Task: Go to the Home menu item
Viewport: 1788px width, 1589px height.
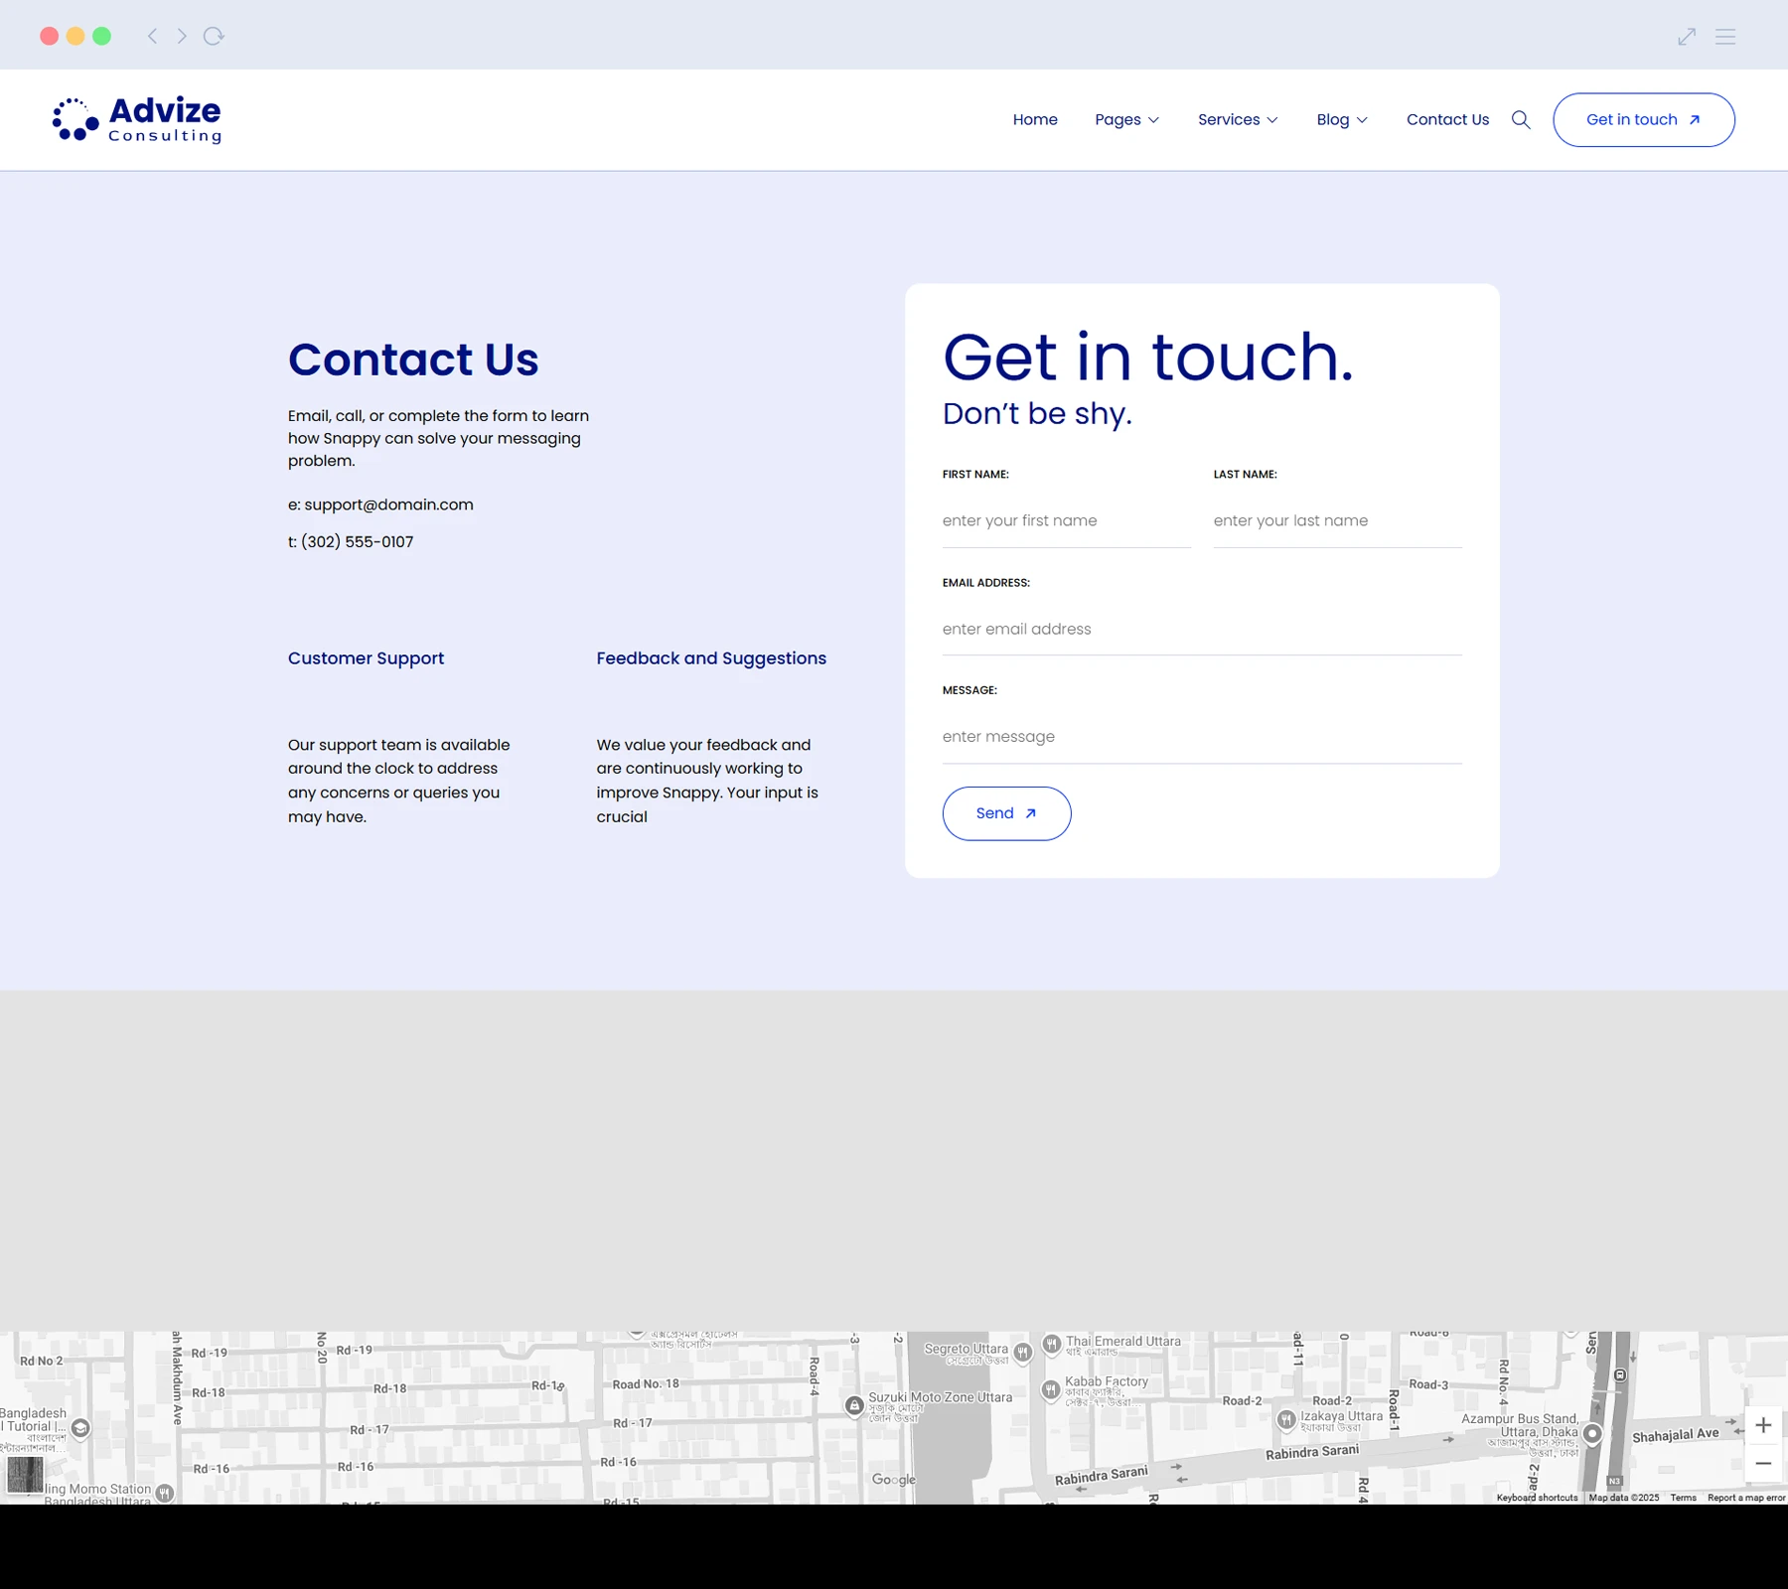Action: tap(1035, 120)
